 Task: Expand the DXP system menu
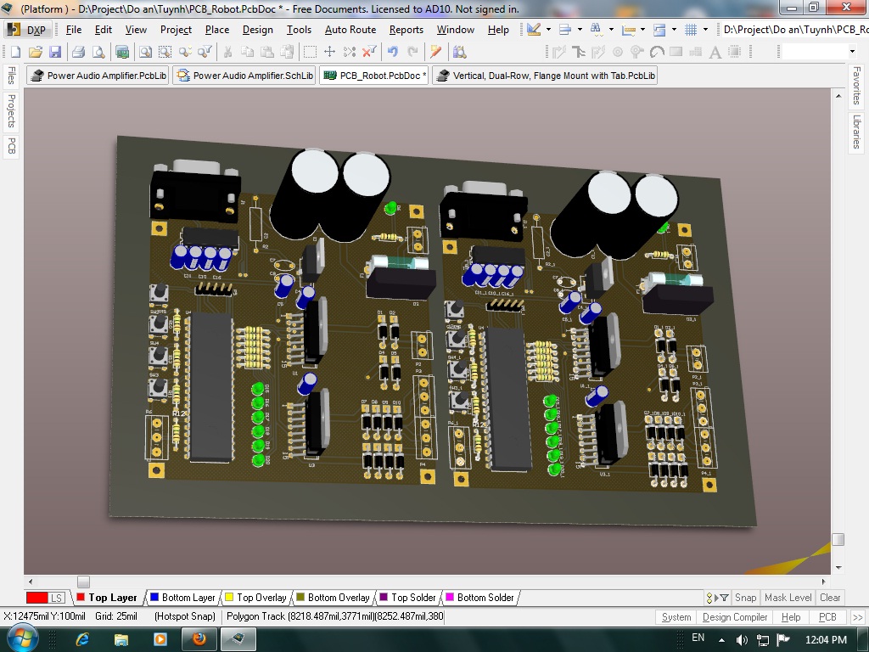pos(27,30)
